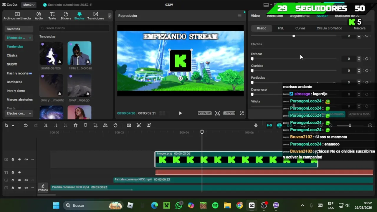377x212 pixels.
Task: Click the HD quality enhance icon
Action: coord(129,125)
